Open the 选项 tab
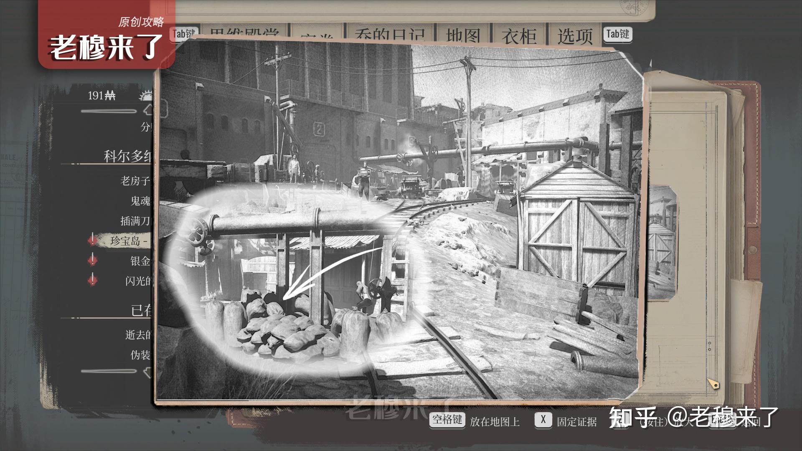 coord(575,37)
